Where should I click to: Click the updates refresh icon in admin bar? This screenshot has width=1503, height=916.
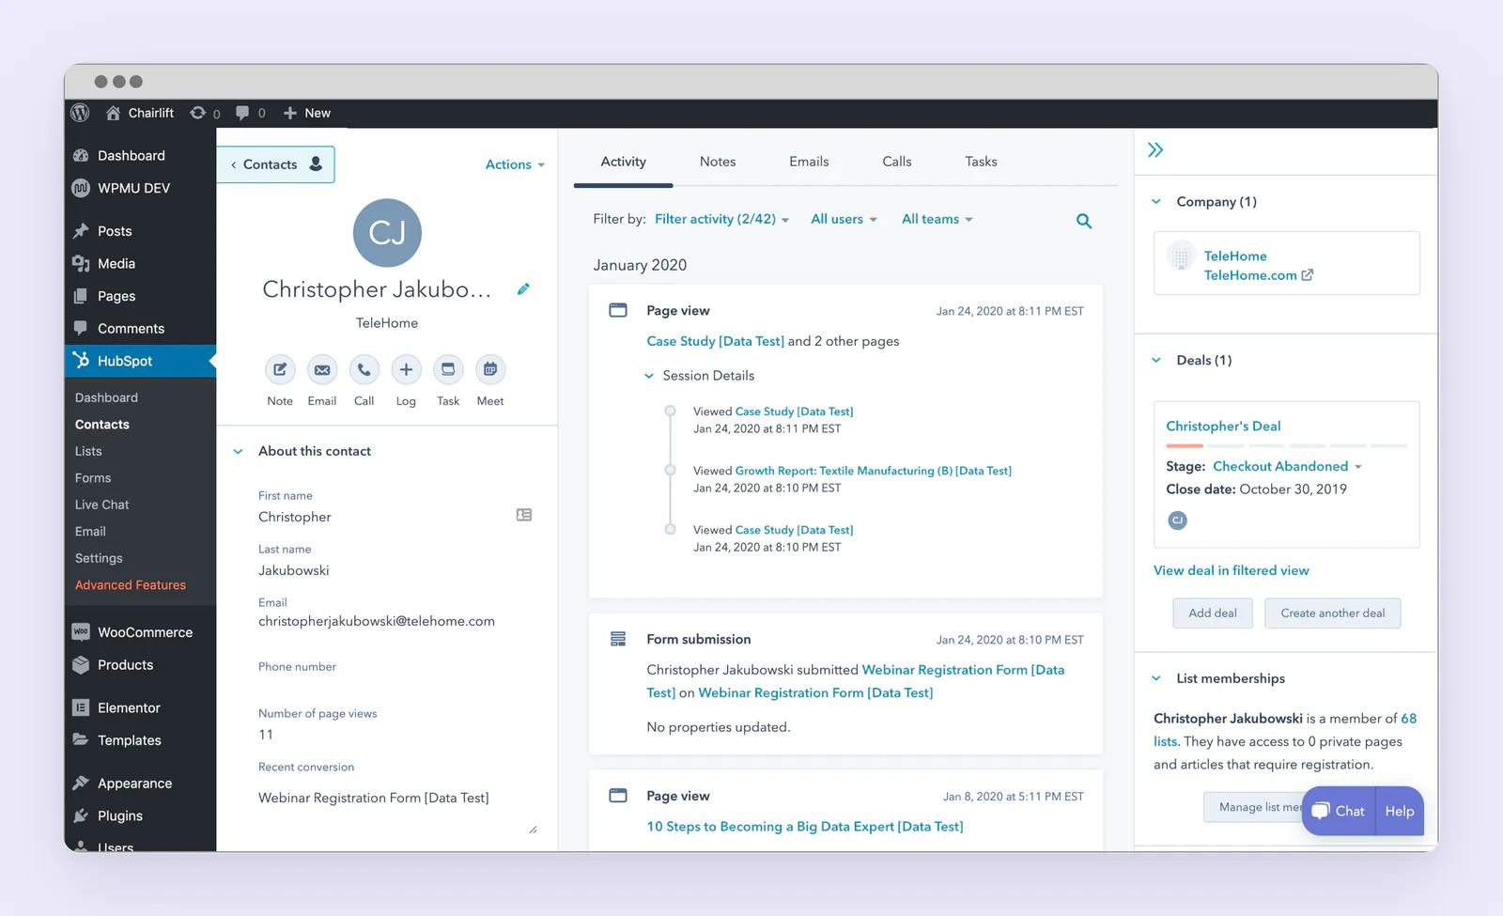tap(197, 113)
